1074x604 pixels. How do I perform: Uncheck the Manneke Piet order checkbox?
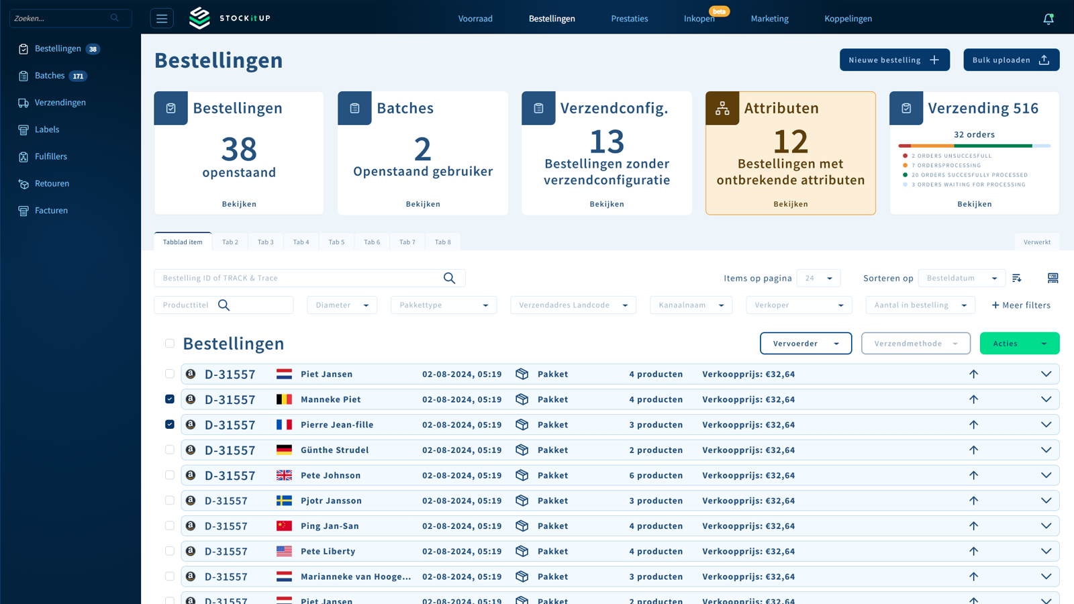170,399
